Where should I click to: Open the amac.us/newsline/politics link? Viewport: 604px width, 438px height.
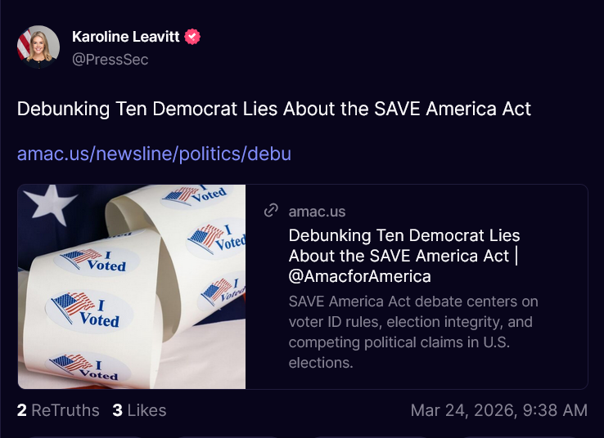point(154,154)
